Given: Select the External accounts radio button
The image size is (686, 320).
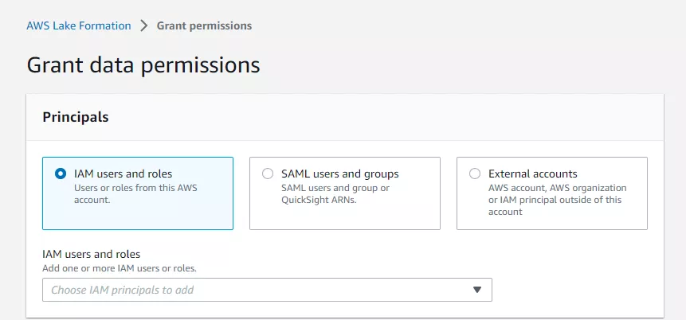Looking at the screenshot, I should click(x=475, y=174).
